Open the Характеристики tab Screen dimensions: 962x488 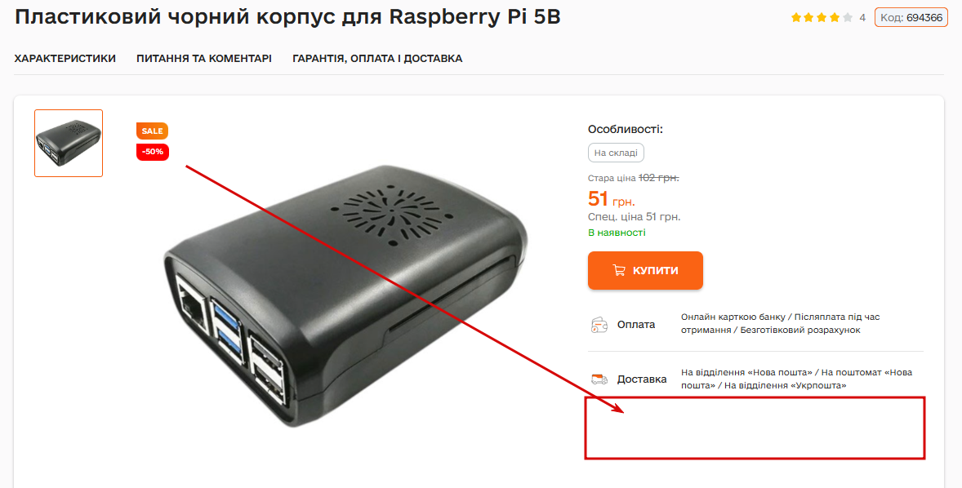(x=65, y=59)
